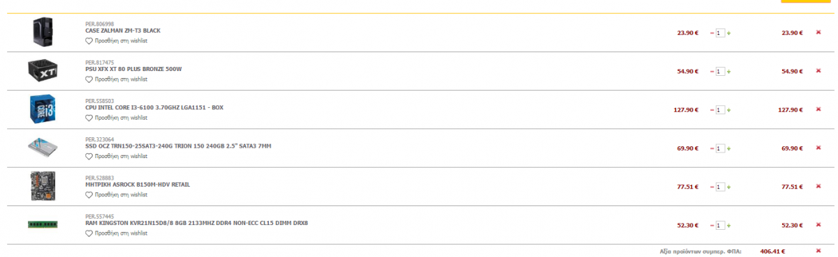Open the XFX XT power supply thumbnail

pyautogui.click(x=43, y=70)
